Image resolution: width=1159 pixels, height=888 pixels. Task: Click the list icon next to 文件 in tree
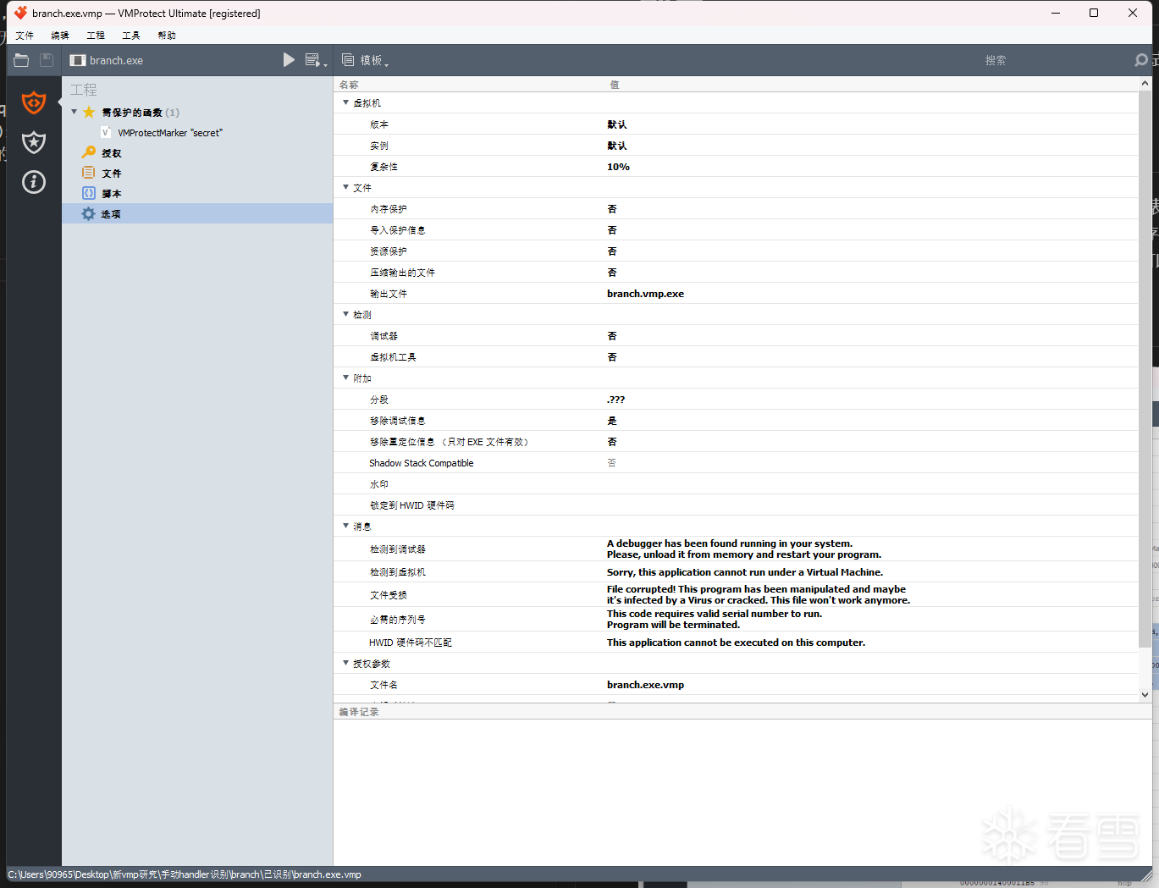click(89, 173)
